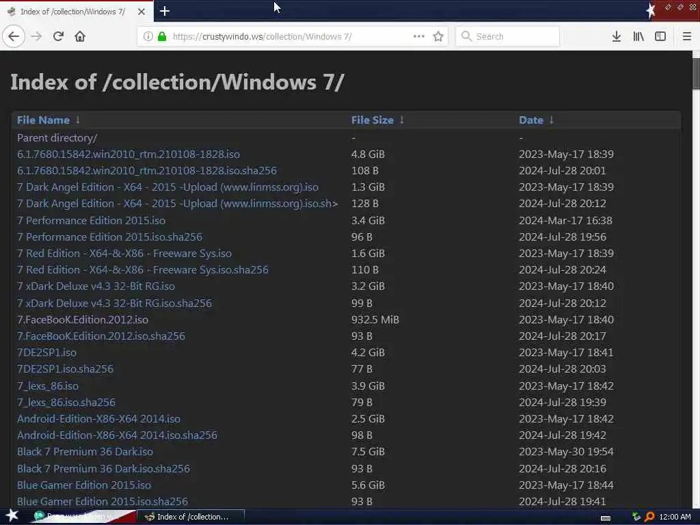Select the Index of /collection/Windows 7 tab
The width and height of the screenshot is (700, 525).
tap(77, 12)
